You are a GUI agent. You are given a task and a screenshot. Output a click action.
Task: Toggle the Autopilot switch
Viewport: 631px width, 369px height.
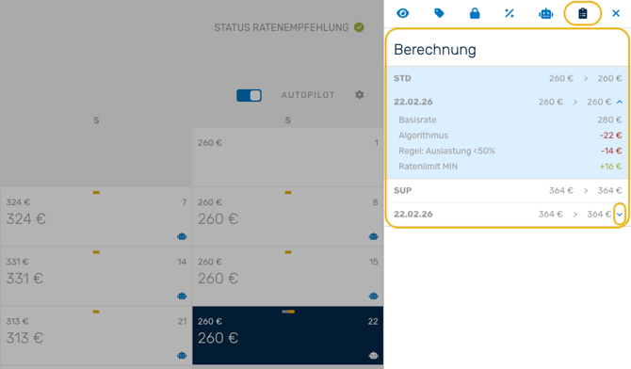point(249,95)
